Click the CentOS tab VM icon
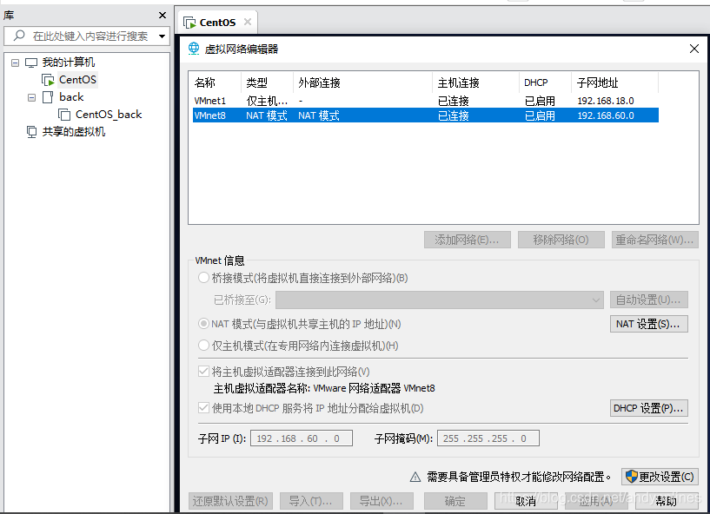Image resolution: width=710 pixels, height=514 pixels. coord(189,23)
